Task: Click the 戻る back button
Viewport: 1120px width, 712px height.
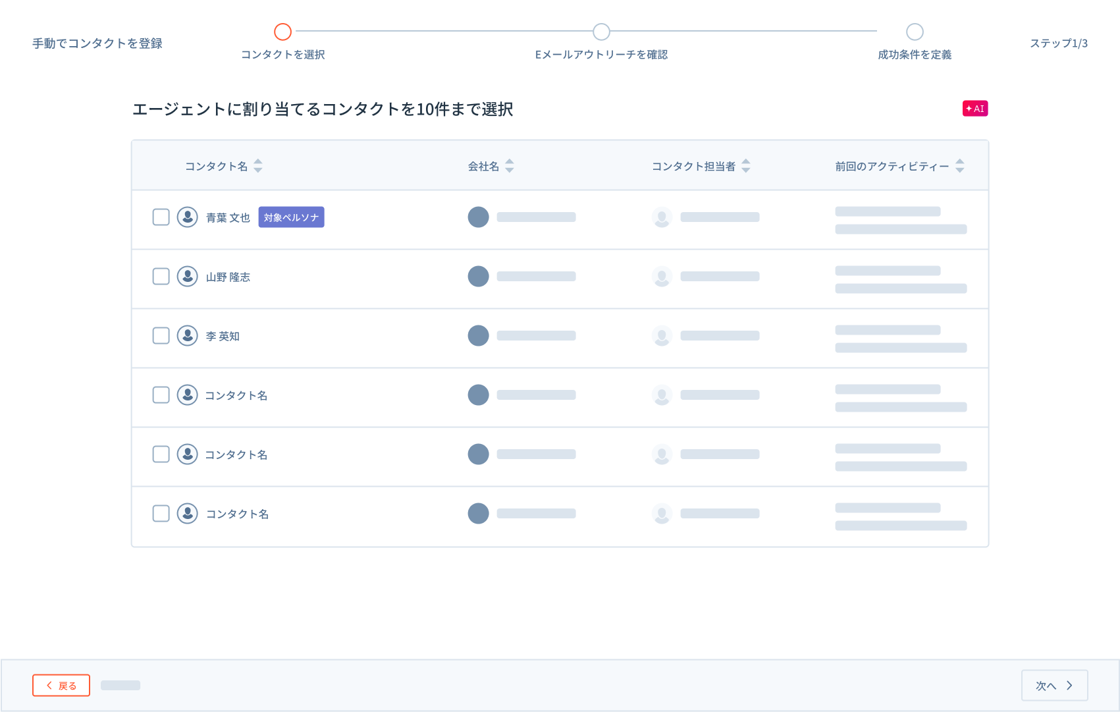Action: pyautogui.click(x=61, y=686)
